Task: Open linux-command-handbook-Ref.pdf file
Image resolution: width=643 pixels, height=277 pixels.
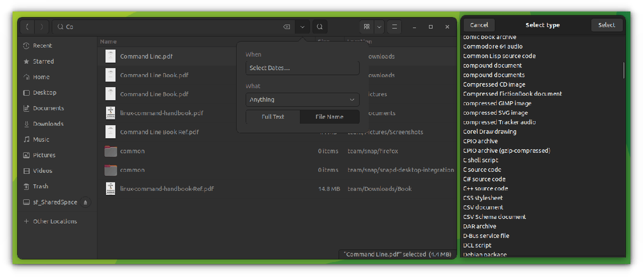Action: [x=167, y=189]
